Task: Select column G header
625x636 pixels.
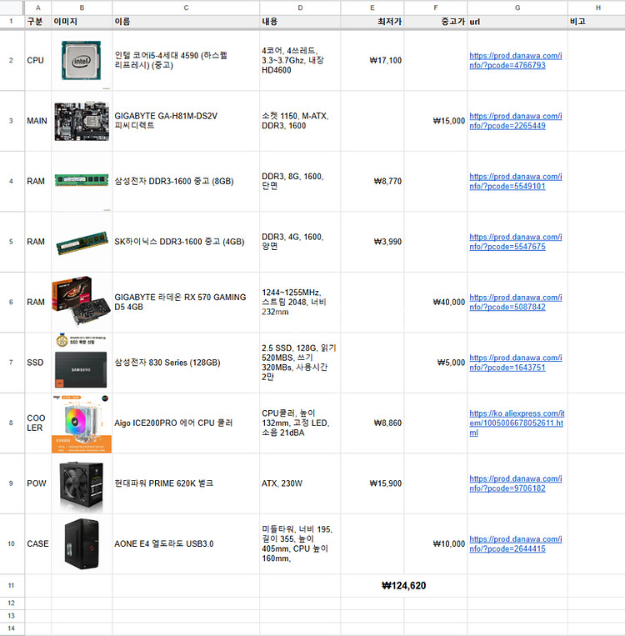Action: pos(517,8)
